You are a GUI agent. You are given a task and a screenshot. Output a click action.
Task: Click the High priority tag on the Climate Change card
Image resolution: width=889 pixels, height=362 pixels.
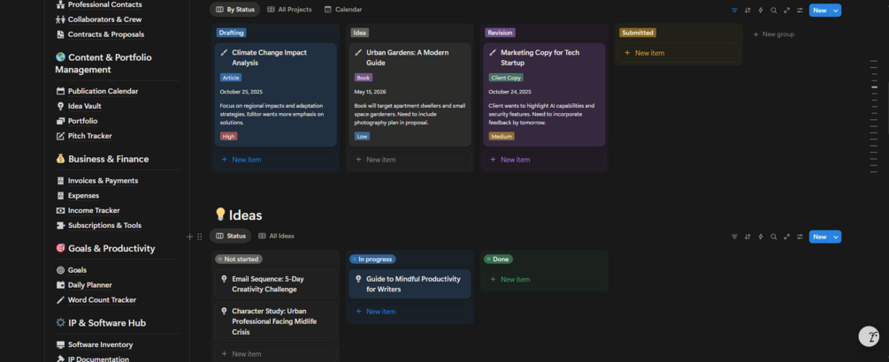[229, 137]
